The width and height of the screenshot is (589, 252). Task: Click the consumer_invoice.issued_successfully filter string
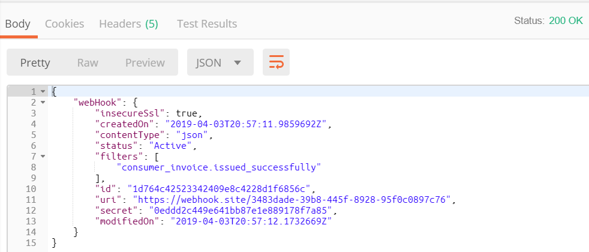click(220, 167)
